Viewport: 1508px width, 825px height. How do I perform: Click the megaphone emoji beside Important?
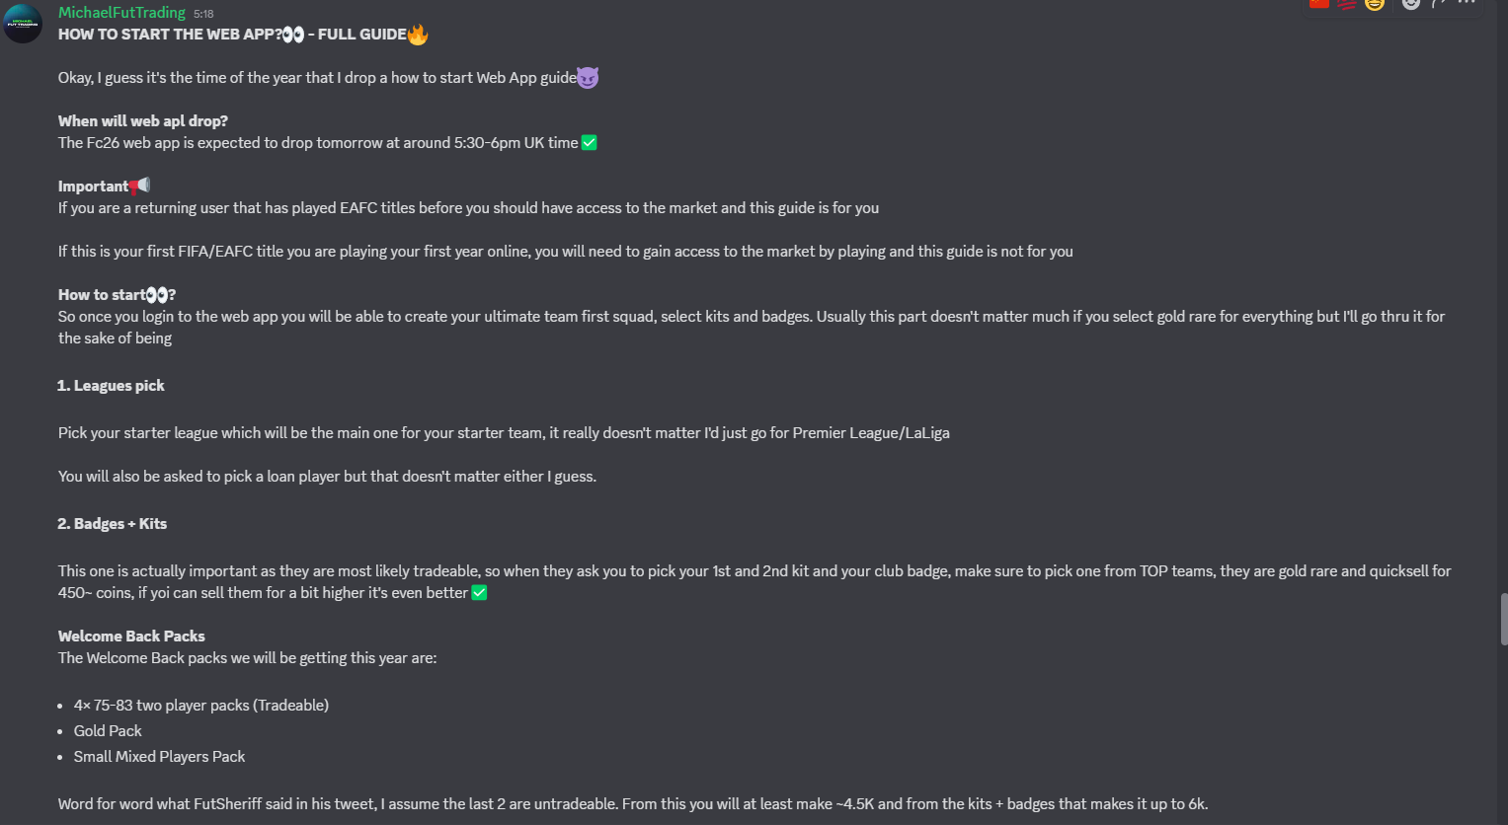(x=140, y=186)
